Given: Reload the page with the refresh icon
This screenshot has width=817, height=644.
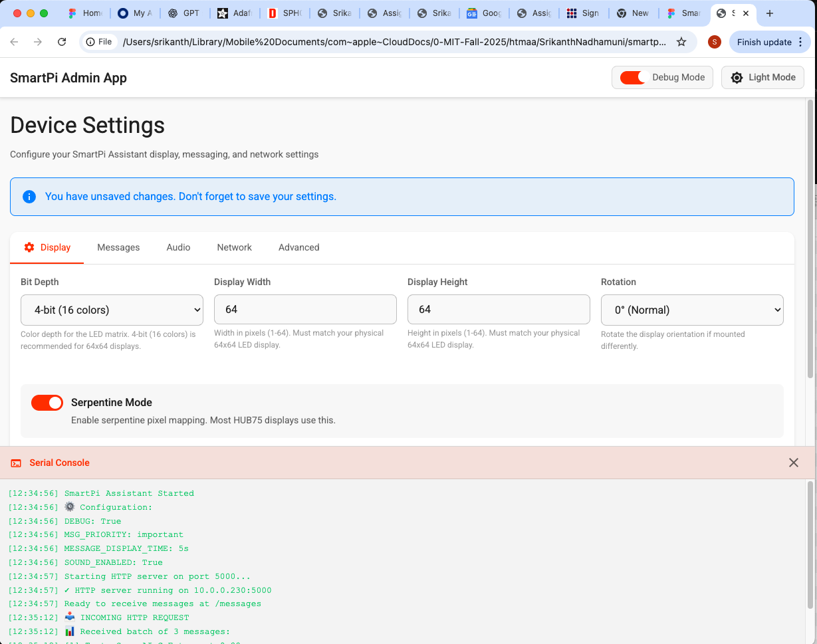Looking at the screenshot, I should [x=62, y=42].
